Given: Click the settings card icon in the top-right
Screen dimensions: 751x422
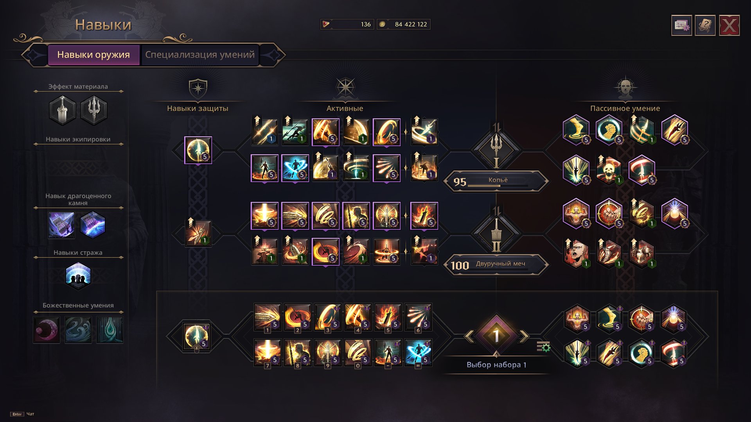Looking at the screenshot, I should pyautogui.click(x=682, y=26).
